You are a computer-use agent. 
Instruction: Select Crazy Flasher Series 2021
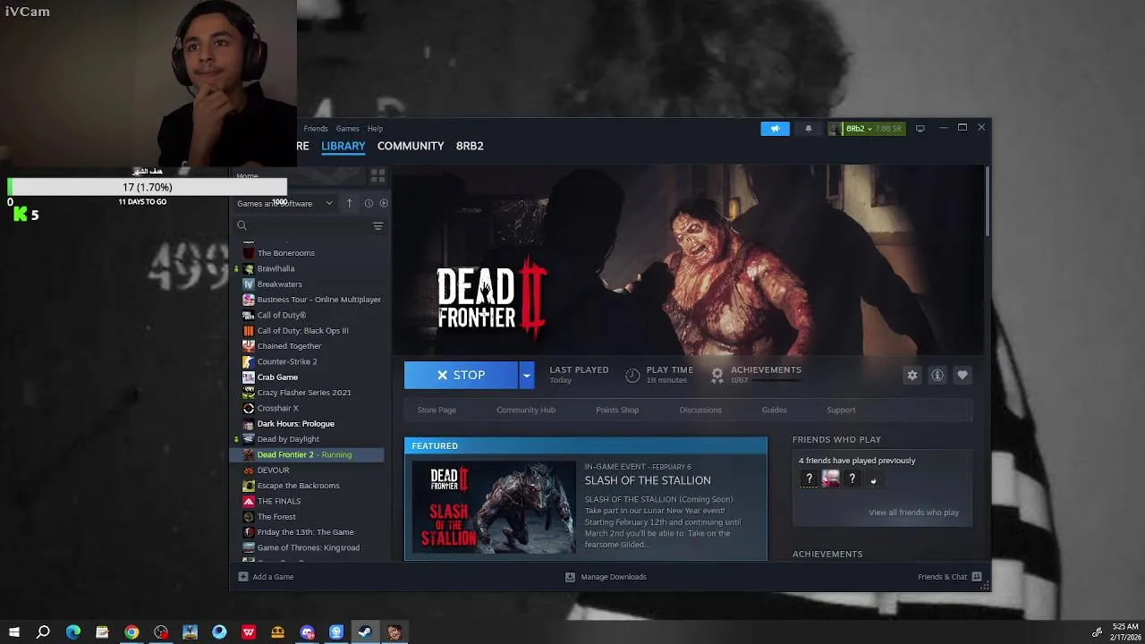tap(306, 393)
